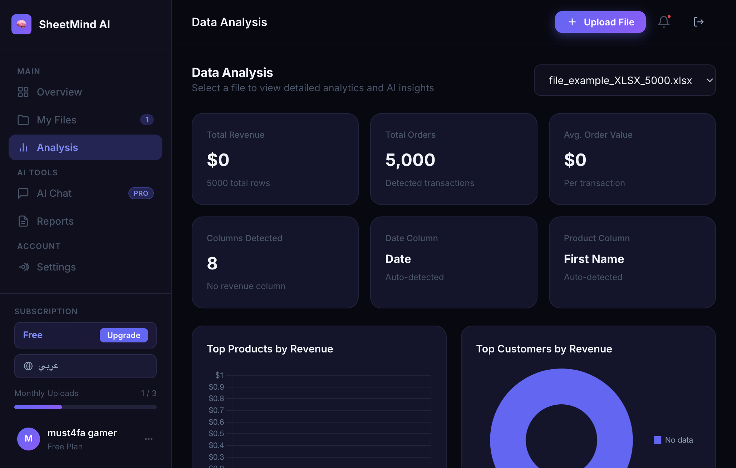Click the Date Column card
The image size is (736, 468).
(x=453, y=262)
